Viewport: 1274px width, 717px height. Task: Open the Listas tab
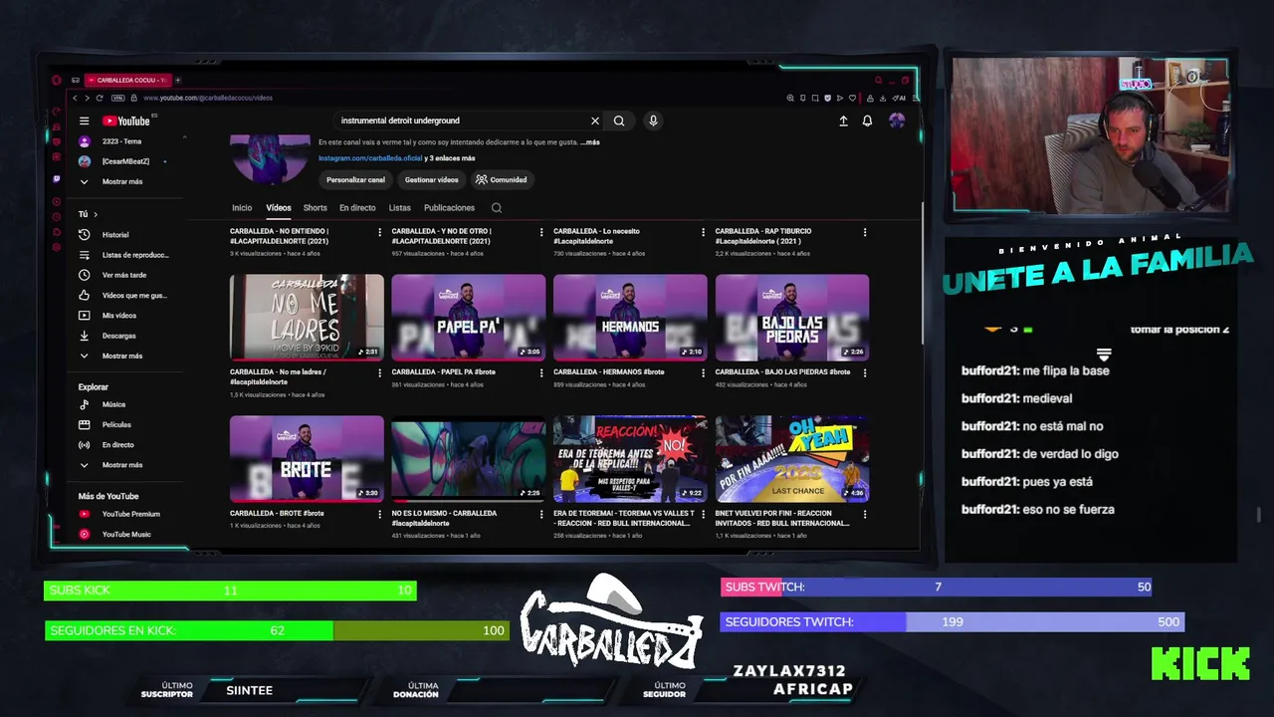(x=400, y=208)
